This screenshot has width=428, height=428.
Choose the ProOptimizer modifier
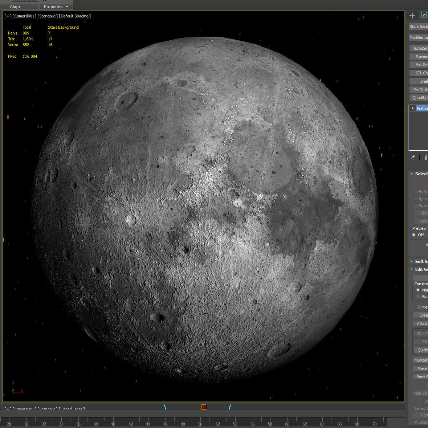coord(421,89)
